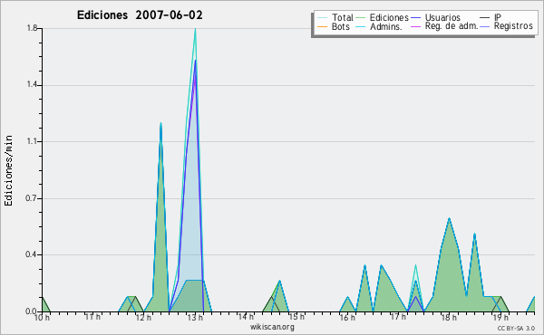The width and height of the screenshot is (544, 335).
Task: Click the Registros legend label
Action: (513, 26)
